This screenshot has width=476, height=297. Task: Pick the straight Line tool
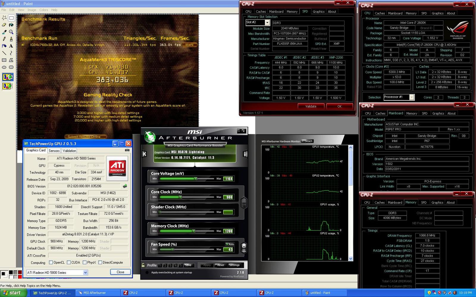[4, 53]
